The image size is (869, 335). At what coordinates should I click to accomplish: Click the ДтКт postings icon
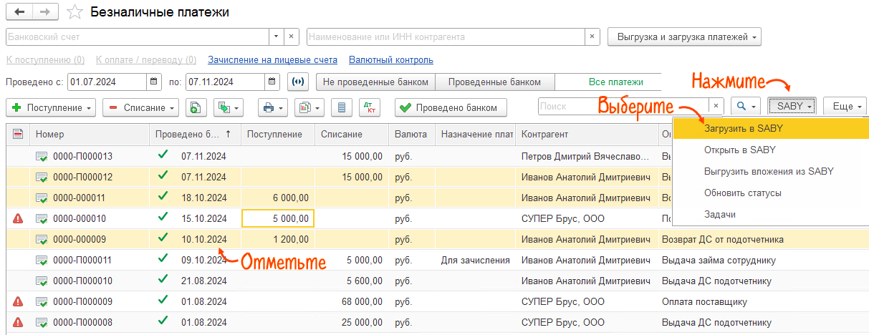(370, 107)
